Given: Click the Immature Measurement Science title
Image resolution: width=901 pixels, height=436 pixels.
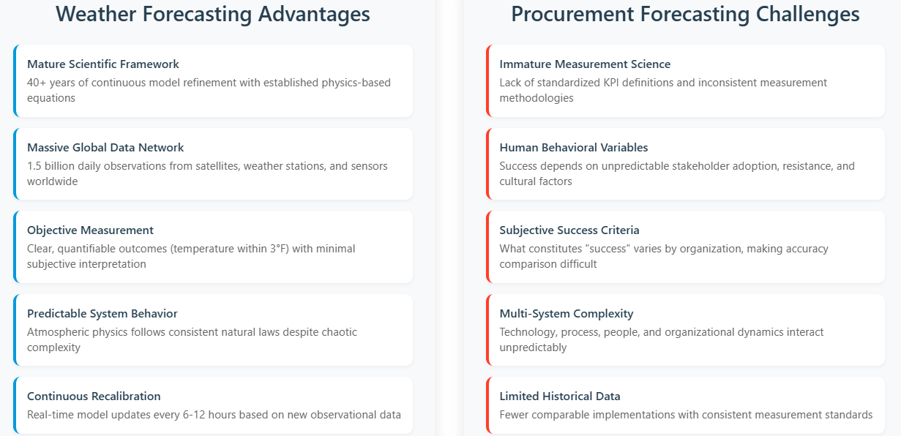Looking at the screenshot, I should pyautogui.click(x=585, y=64).
